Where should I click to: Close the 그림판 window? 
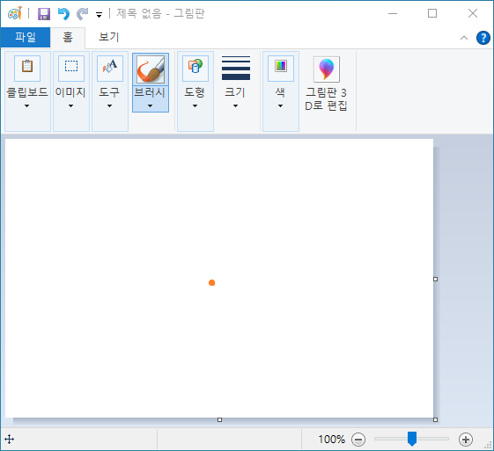(473, 13)
